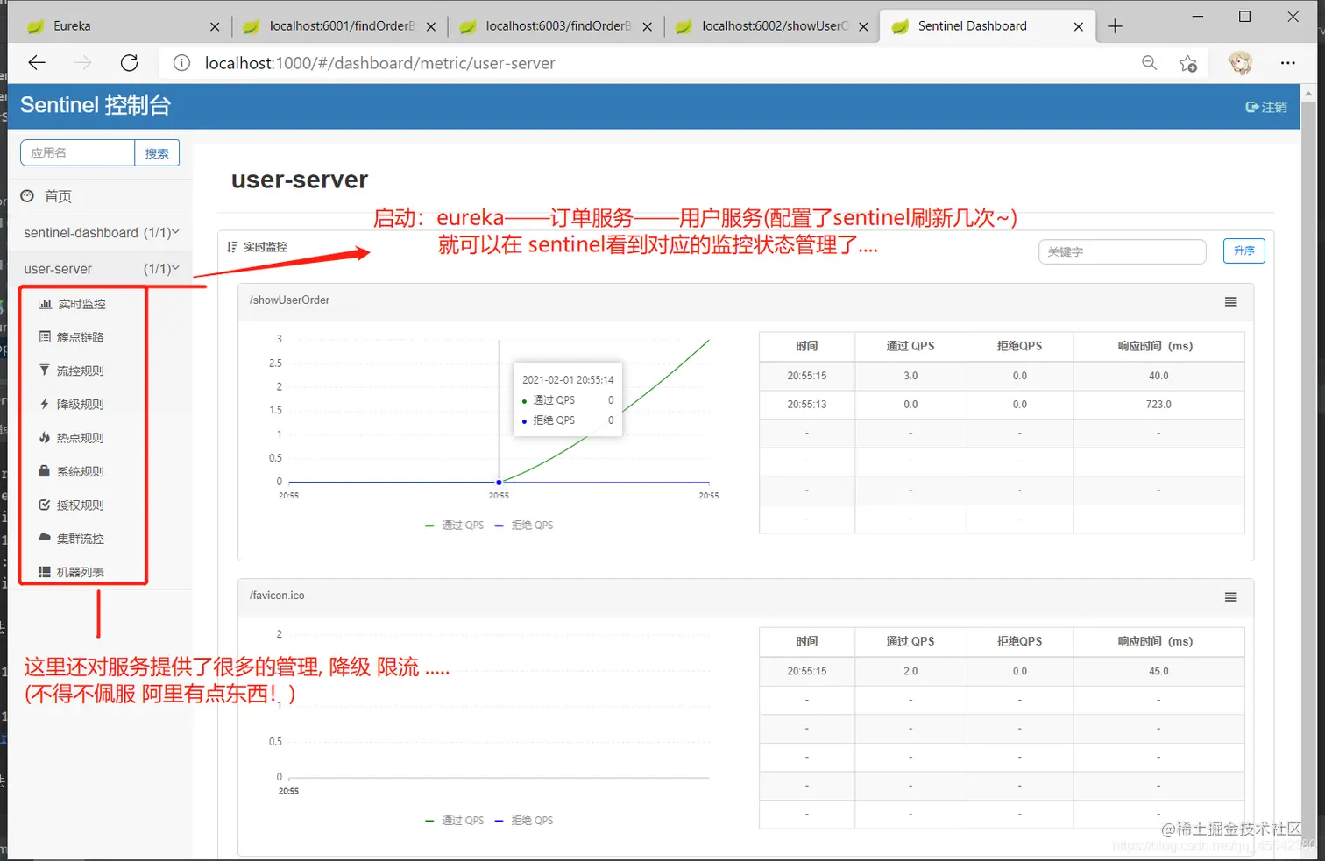This screenshot has width=1325, height=861.
Task: View site information icon in address bar
Action: click(181, 63)
